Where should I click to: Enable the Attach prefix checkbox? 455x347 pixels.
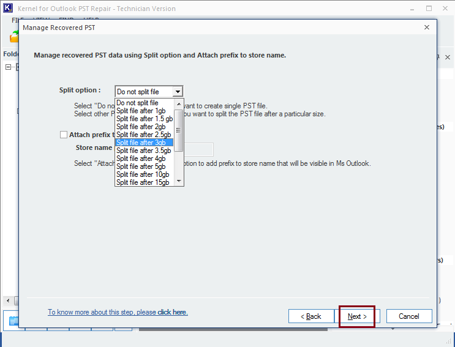click(64, 135)
